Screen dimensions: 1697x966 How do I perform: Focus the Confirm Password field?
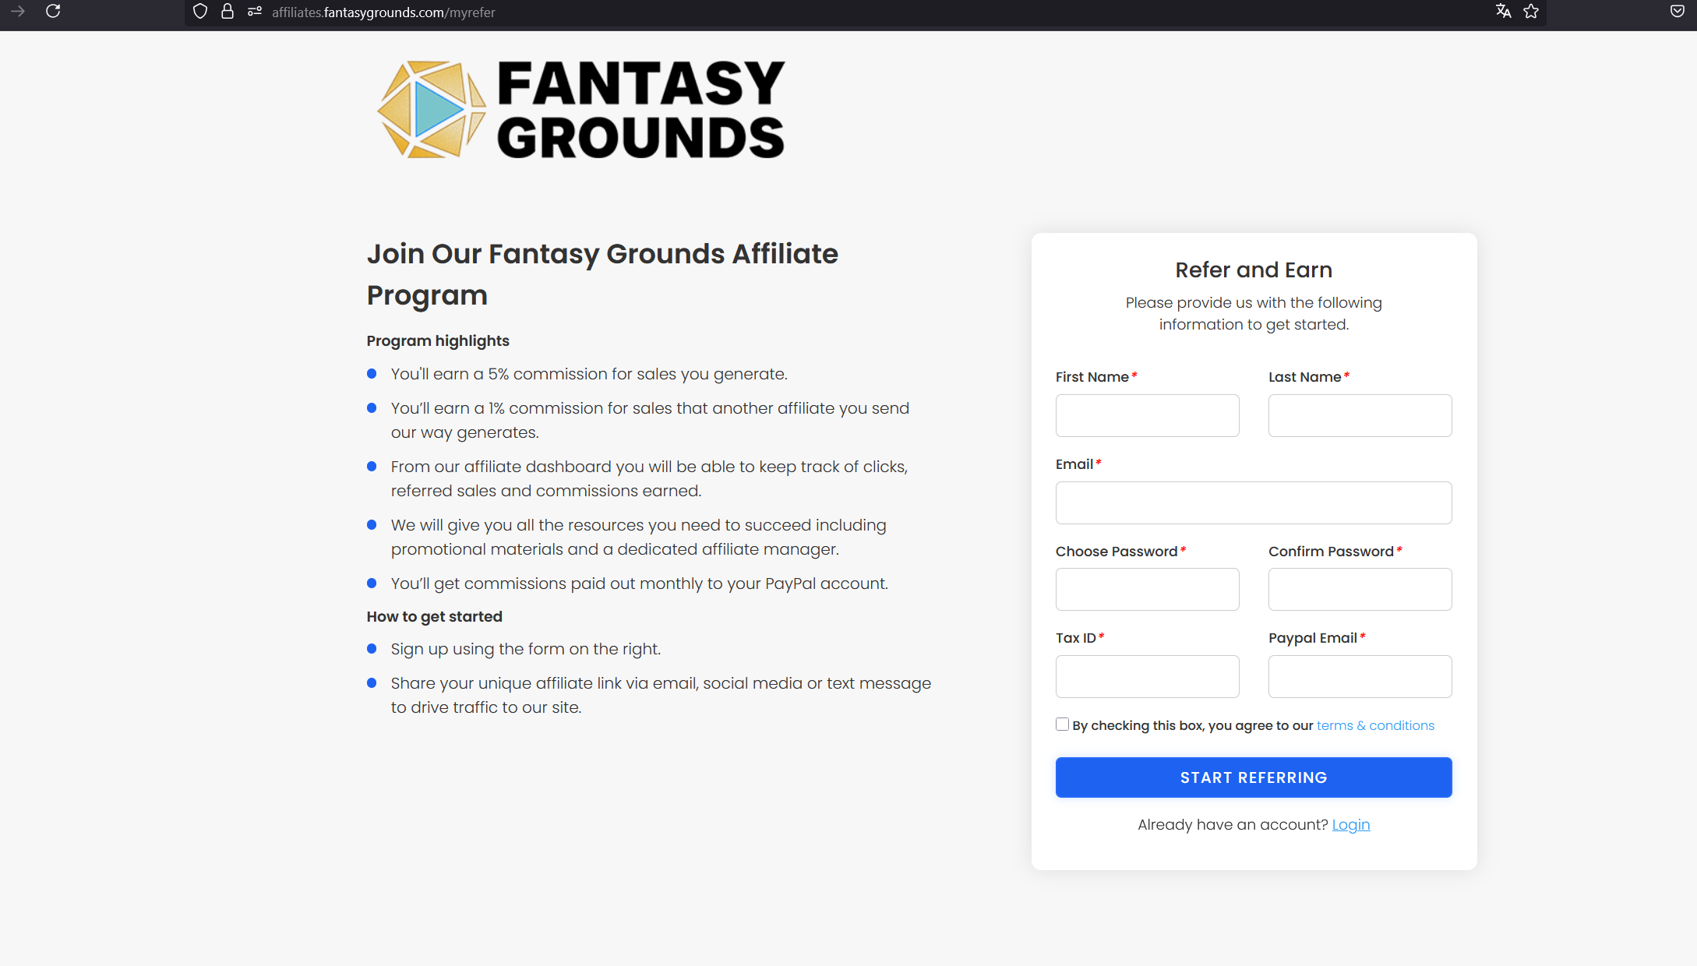(1360, 589)
